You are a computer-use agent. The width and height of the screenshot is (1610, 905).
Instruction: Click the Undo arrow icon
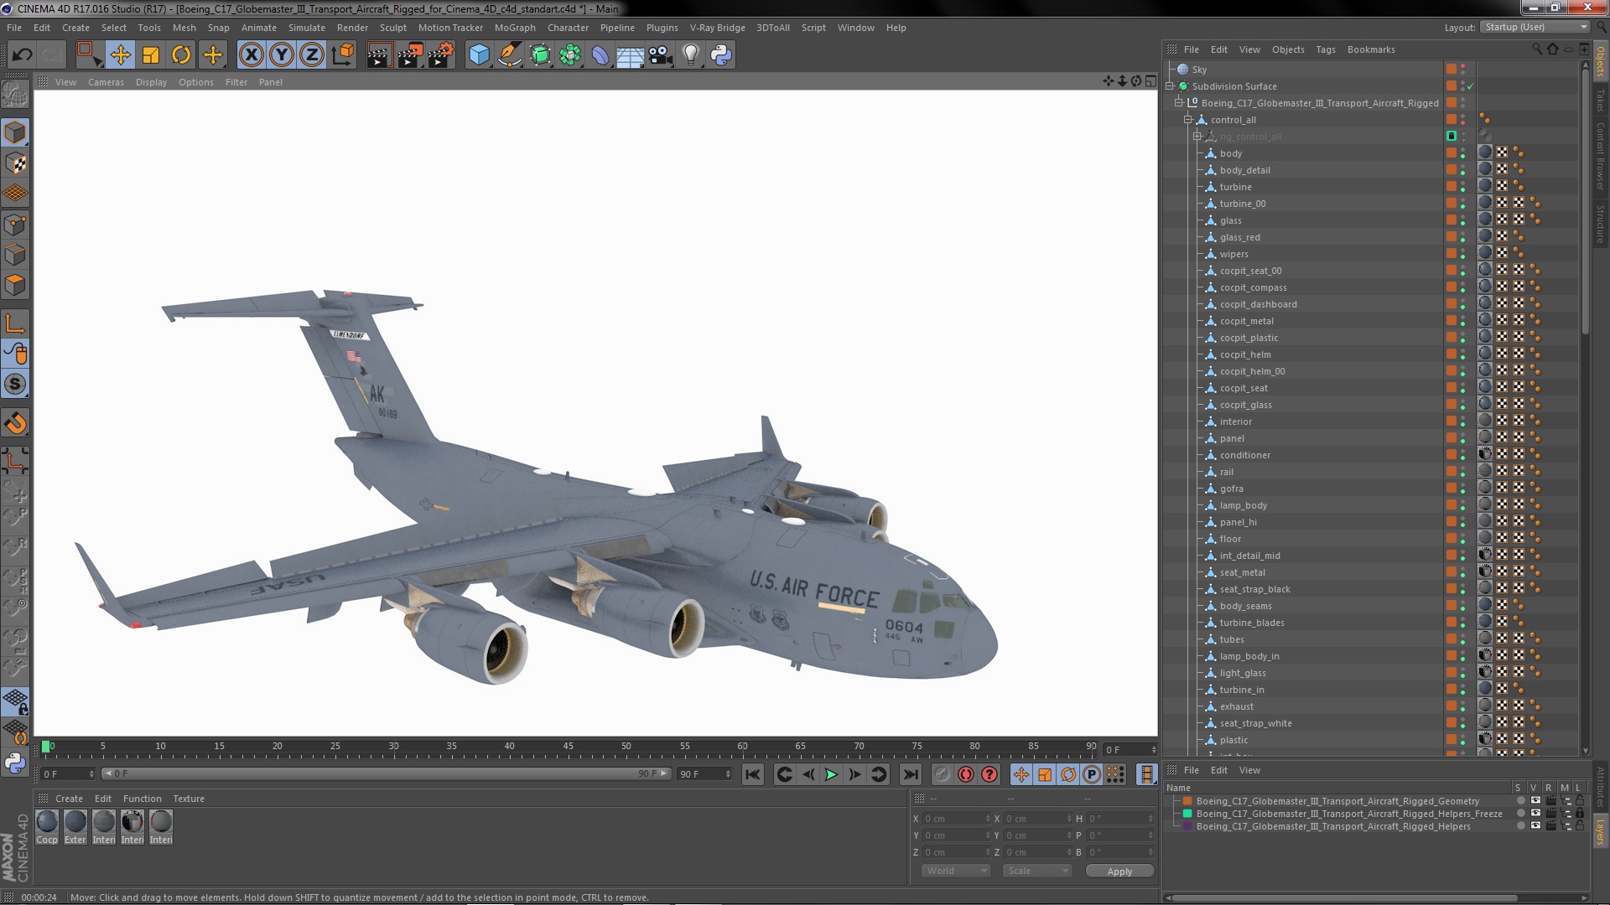22,55
